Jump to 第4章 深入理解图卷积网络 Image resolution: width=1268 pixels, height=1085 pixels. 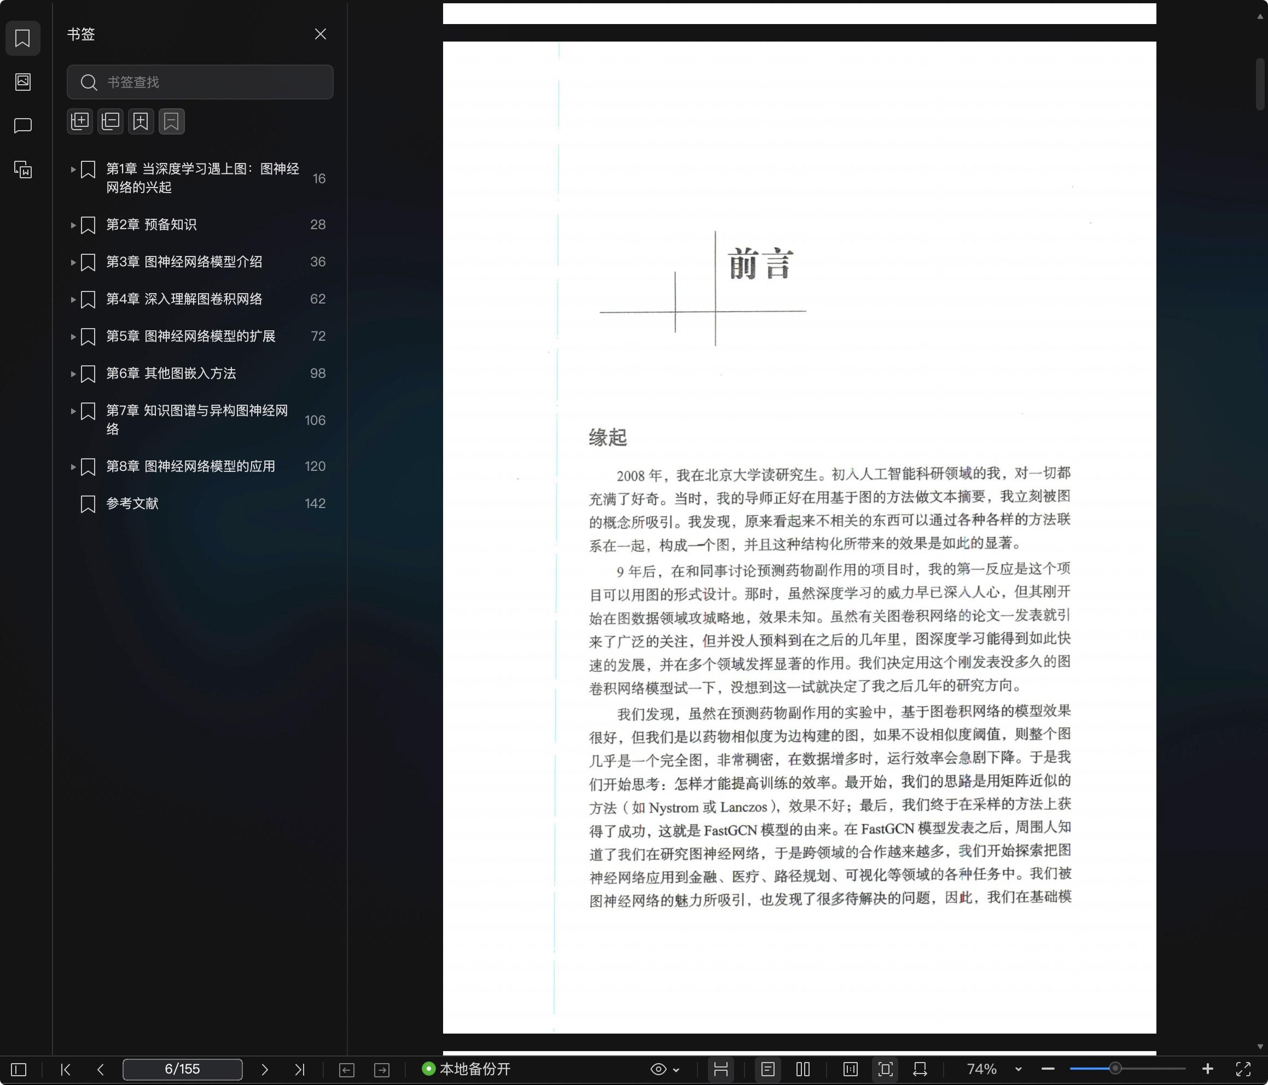point(184,299)
